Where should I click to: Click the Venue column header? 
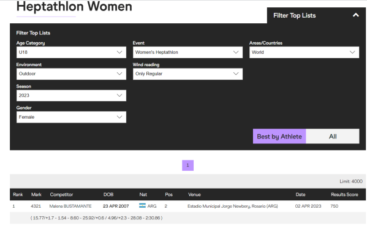[x=194, y=194]
